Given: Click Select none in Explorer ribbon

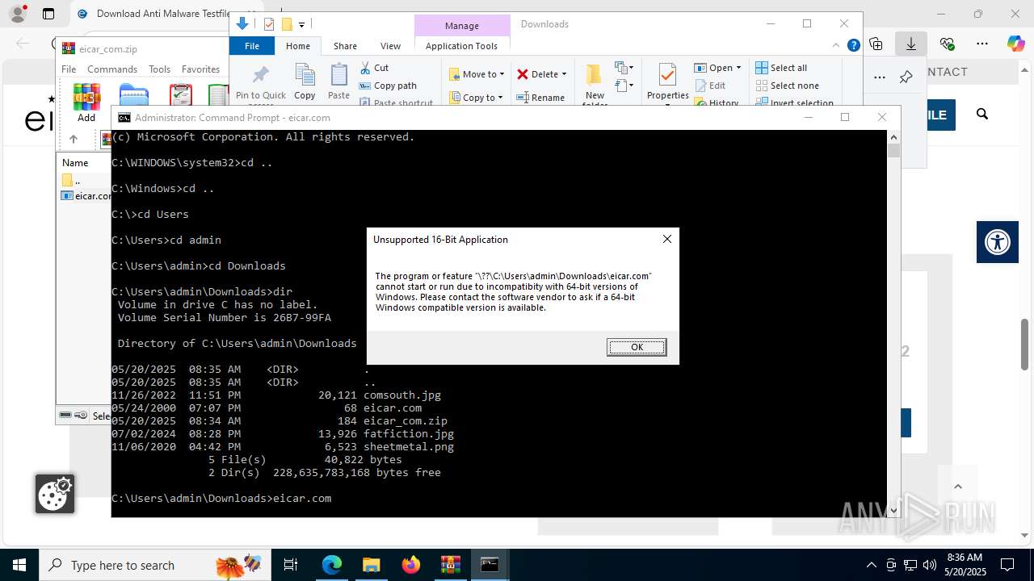Looking at the screenshot, I should (x=788, y=86).
